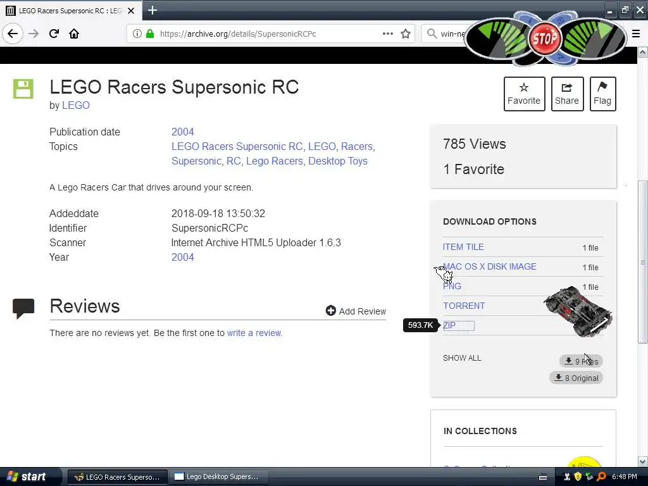Viewport: 648px width, 486px height.
Task: Click the Add Review plus icon
Action: (330, 311)
